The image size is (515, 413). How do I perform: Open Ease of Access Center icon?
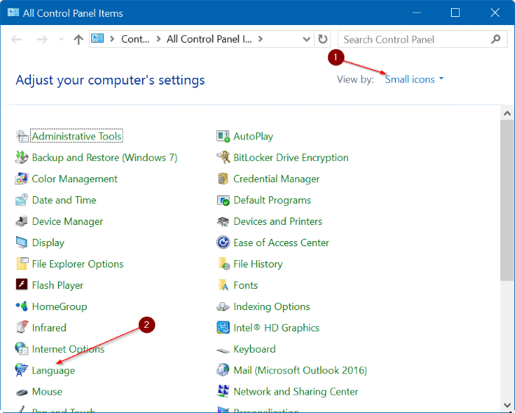coord(223,243)
